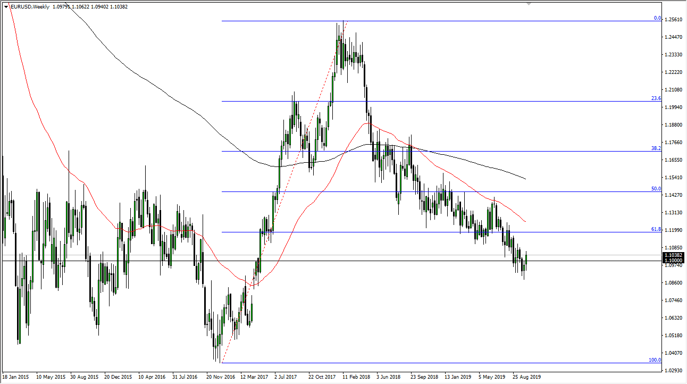Viewport: 687px width, 384px height.
Task: Click the 1.18800 price axis label
Action: click(x=674, y=125)
